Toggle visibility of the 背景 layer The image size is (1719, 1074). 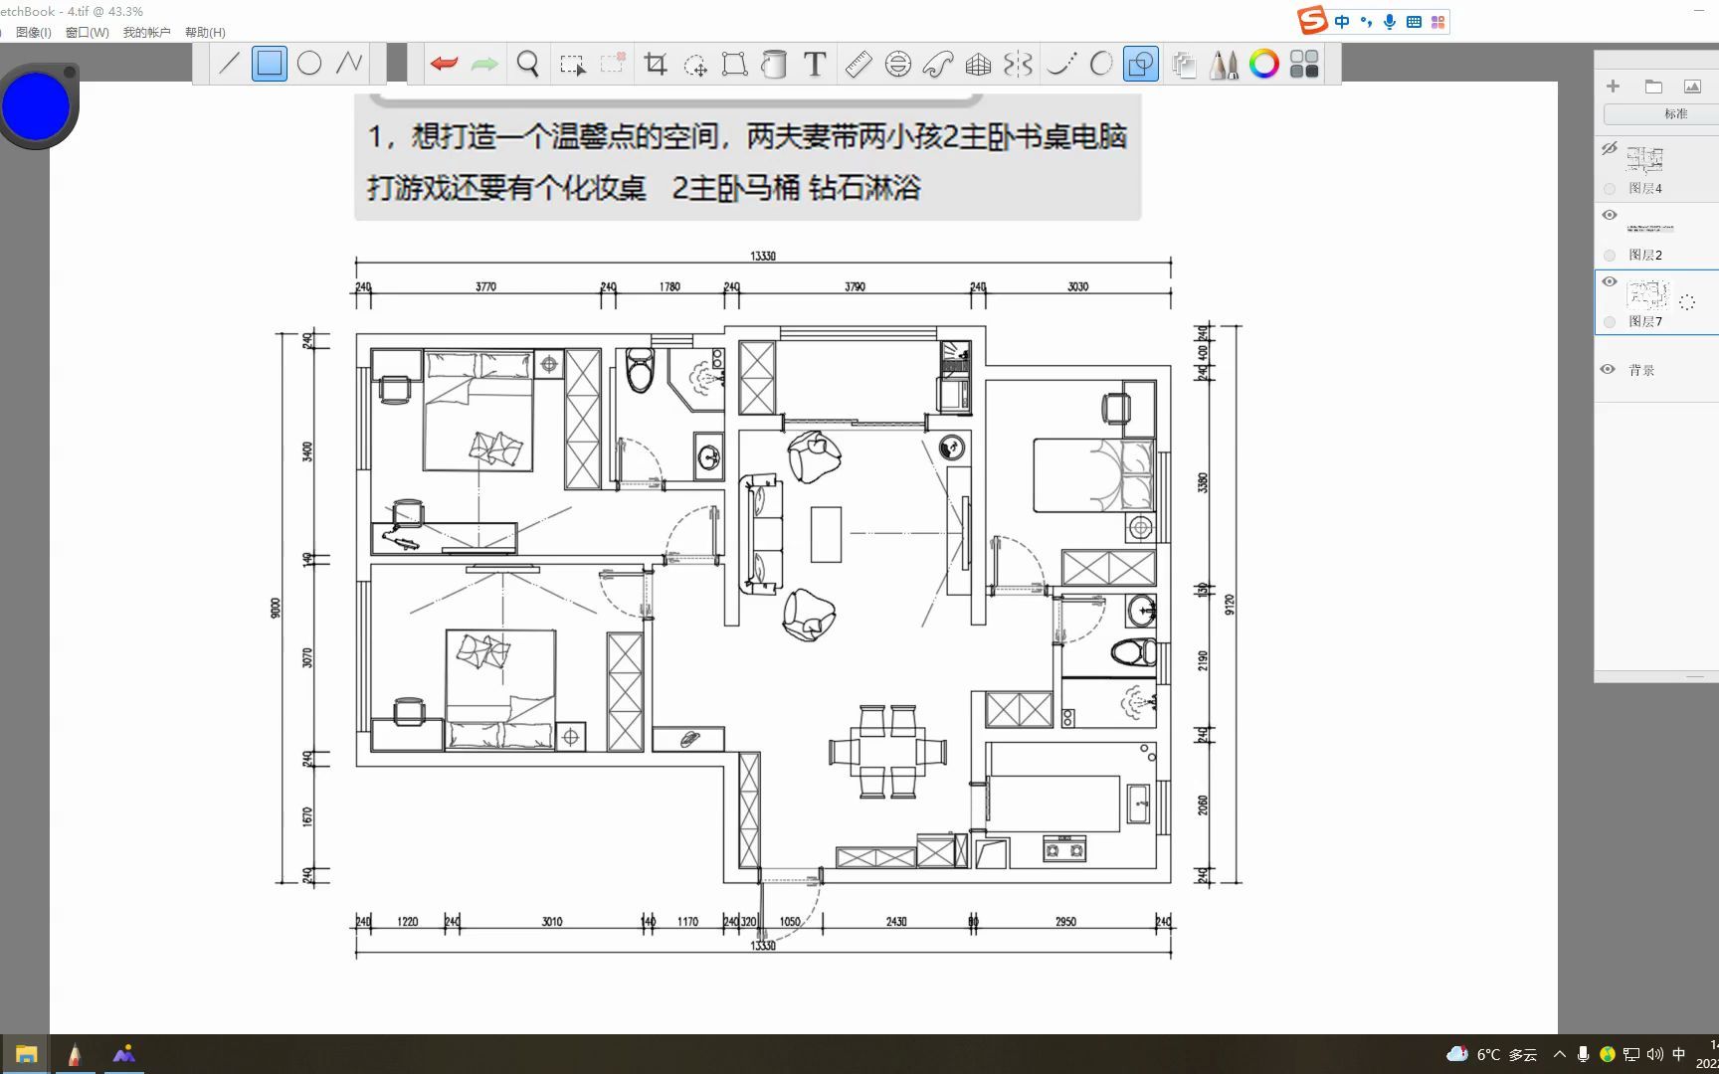(x=1608, y=368)
